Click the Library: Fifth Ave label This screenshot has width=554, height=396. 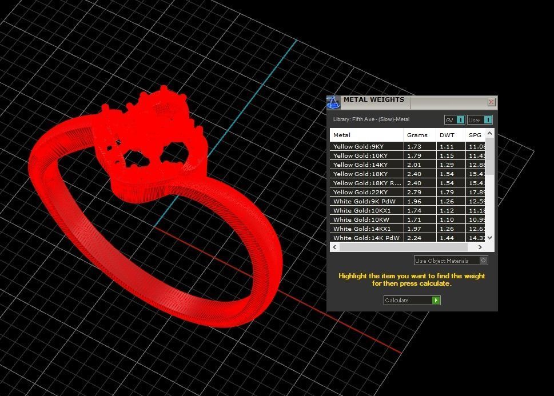(x=371, y=119)
